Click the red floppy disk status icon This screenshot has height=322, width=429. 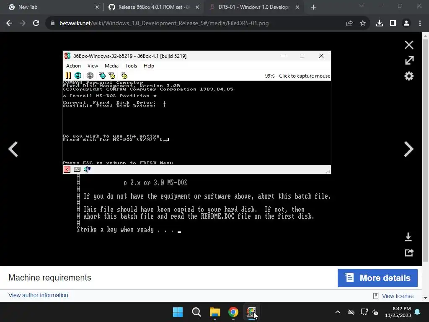67,169
